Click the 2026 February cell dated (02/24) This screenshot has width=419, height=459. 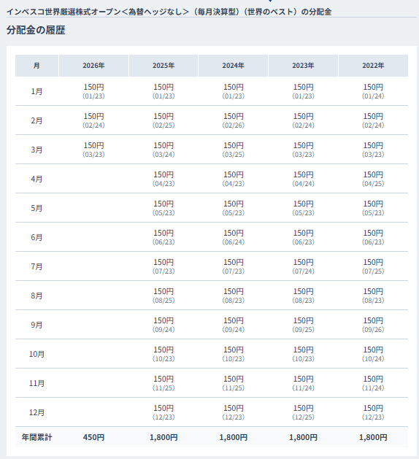[93, 120]
